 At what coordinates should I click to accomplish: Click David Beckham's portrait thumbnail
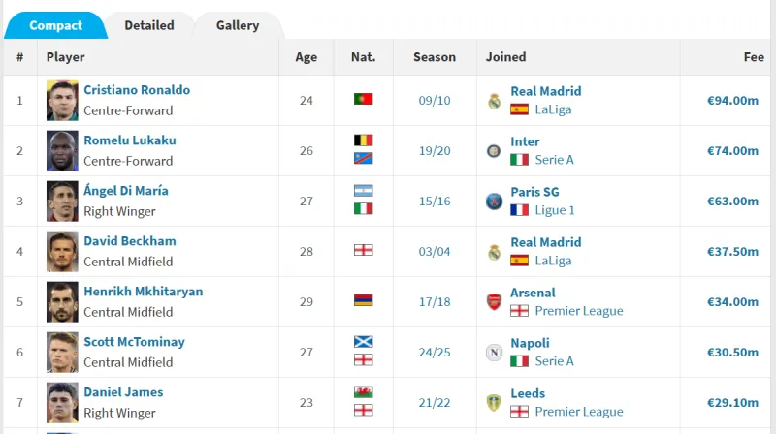coord(62,252)
